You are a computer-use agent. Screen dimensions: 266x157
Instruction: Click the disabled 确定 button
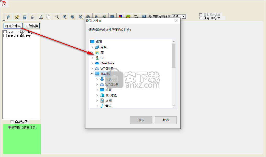[x=141, y=120]
